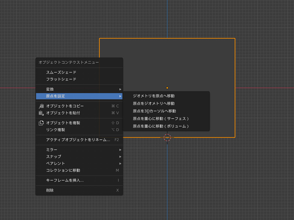Click the duplicate icon beside オブジェクトを複製
Viewport: 294px width, 220px height.
(x=41, y=123)
